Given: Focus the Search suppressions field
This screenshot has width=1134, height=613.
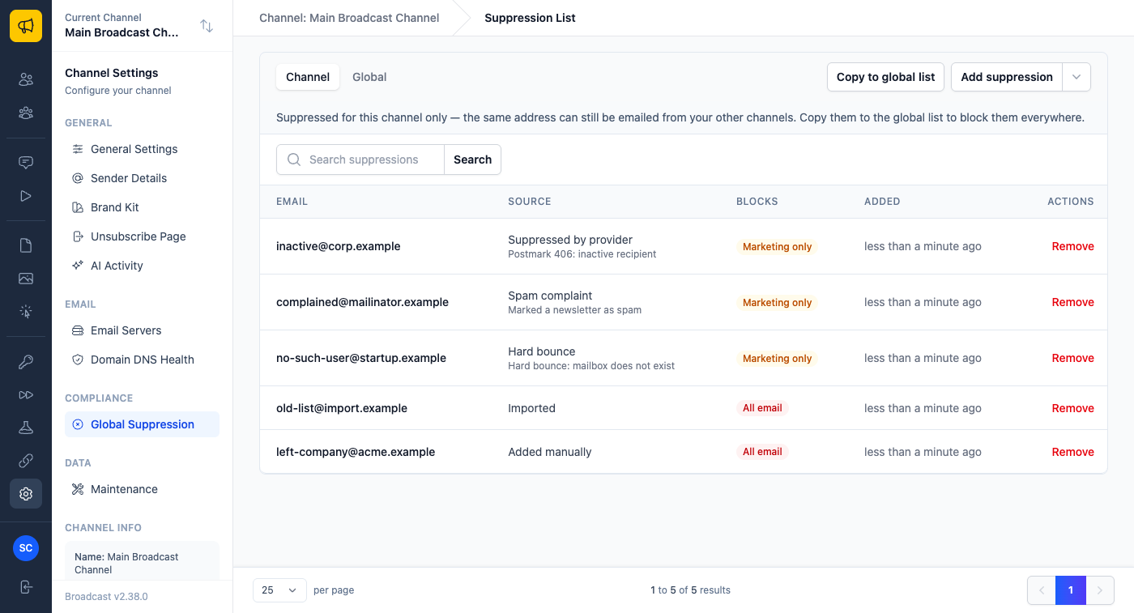Looking at the screenshot, I should [360, 160].
